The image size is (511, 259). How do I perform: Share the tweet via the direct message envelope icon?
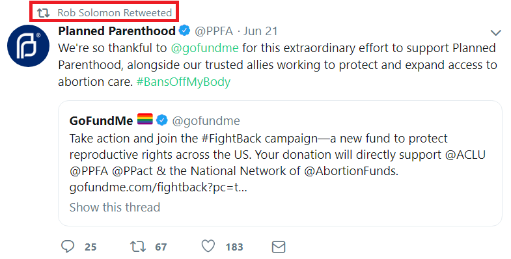click(x=279, y=247)
